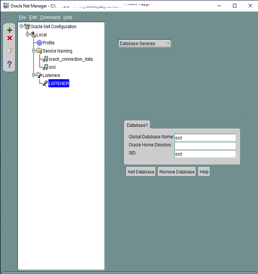
Task: Open the File menu
Action: coord(22,17)
